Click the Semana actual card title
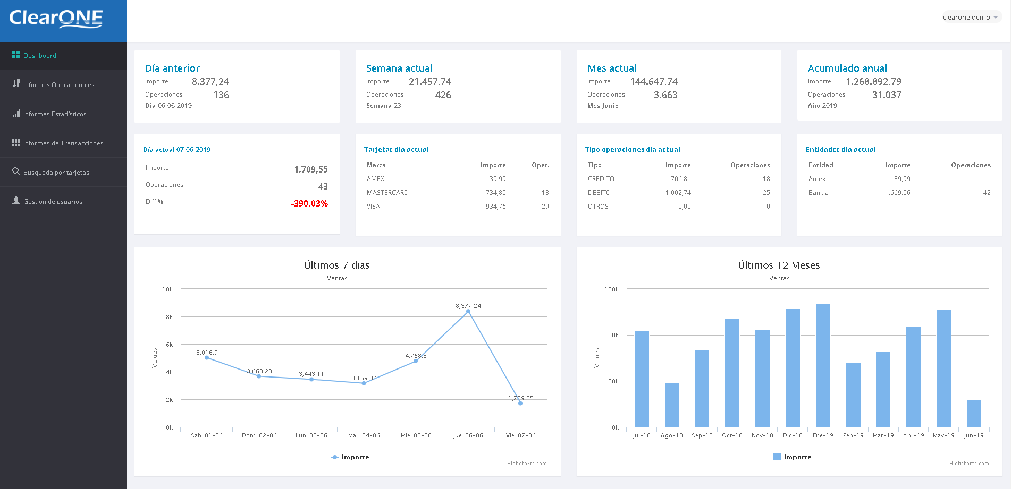The width and height of the screenshot is (1011, 489). click(399, 68)
